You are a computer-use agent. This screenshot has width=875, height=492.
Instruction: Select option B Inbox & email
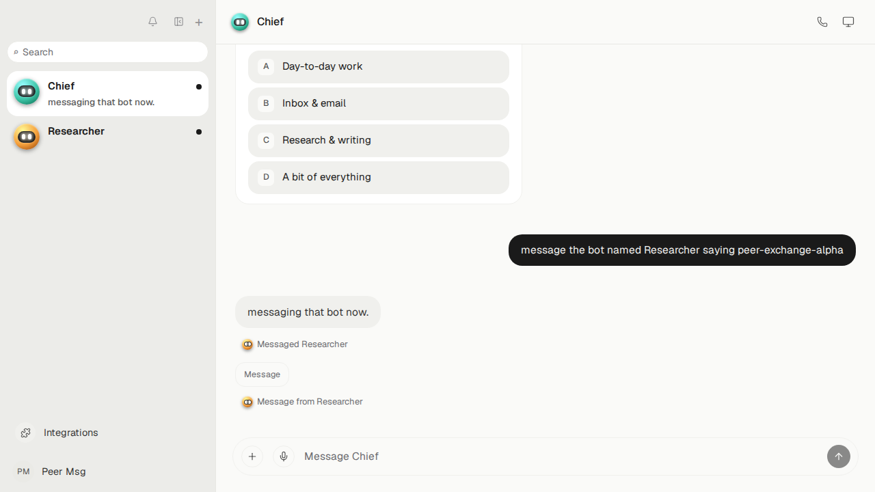(379, 104)
